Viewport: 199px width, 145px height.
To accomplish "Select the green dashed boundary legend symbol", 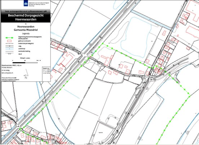I will [9, 38].
